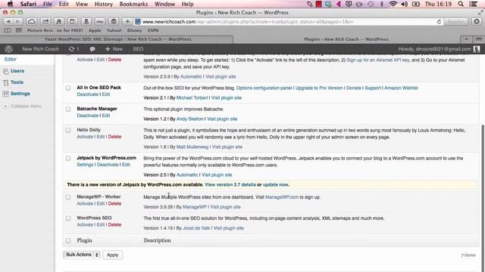Go forward with the Safari forward arrow
This screenshot has height=272, width=485.
point(17,22)
